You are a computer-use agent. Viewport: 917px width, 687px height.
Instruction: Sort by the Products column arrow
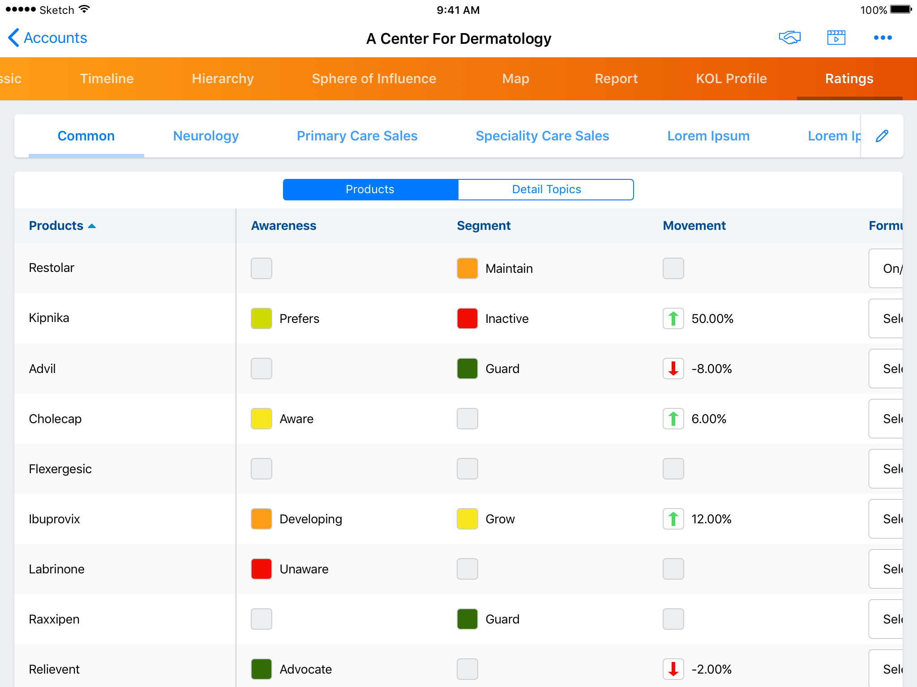pos(92,226)
